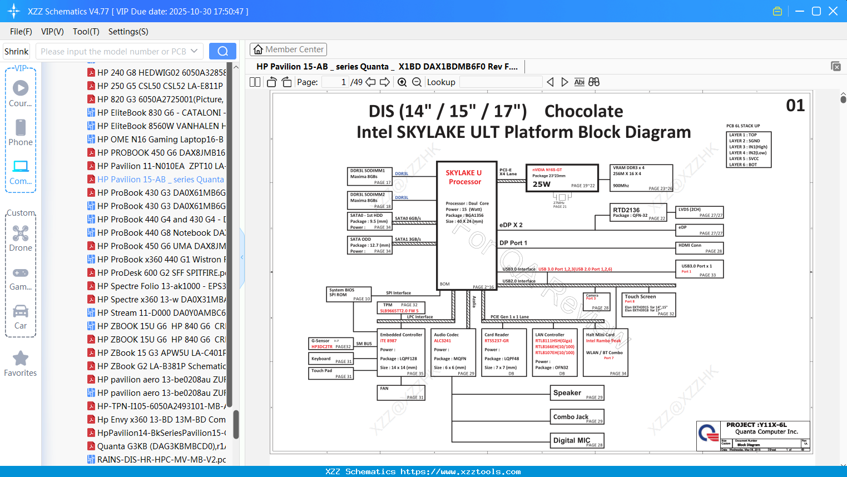Open HP 820 G3 6050A2725001 file
Viewport: 847px width, 477px height.
click(x=156, y=99)
